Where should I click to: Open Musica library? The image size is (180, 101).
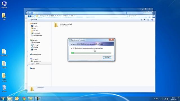[x=35, y=47]
